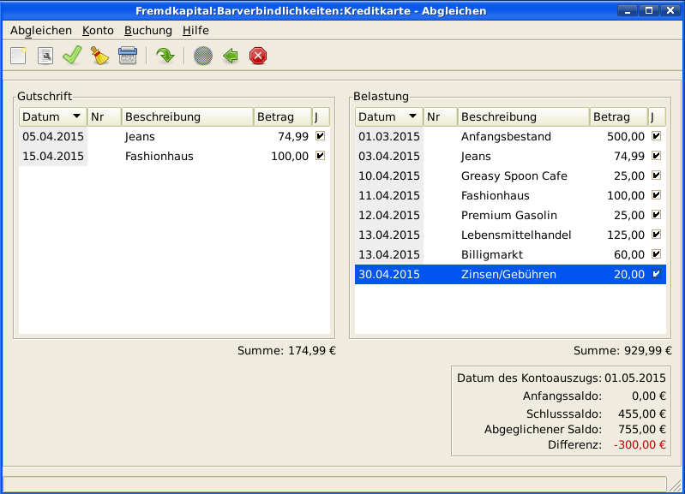This screenshot has width=685, height=494.
Task: Click Beschreibung column header in Gutschrift
Action: pyautogui.click(x=187, y=116)
